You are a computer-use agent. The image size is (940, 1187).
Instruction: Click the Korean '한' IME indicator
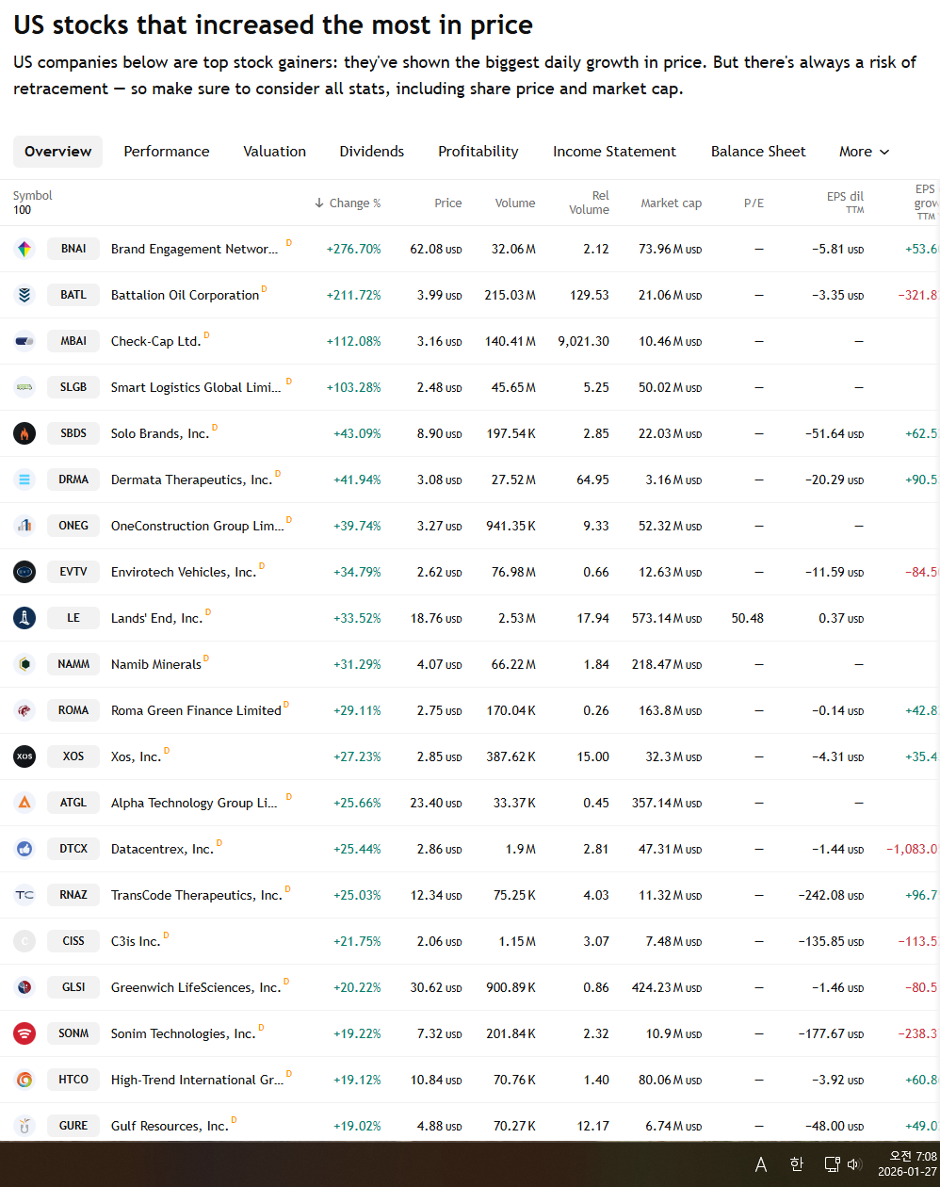(797, 1164)
